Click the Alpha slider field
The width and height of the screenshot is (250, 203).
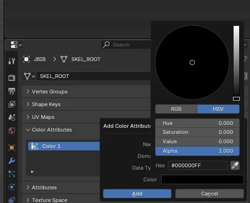click(197, 151)
